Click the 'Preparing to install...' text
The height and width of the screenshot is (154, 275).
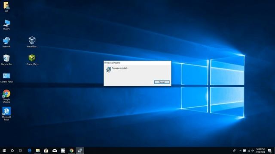pyautogui.click(x=120, y=68)
